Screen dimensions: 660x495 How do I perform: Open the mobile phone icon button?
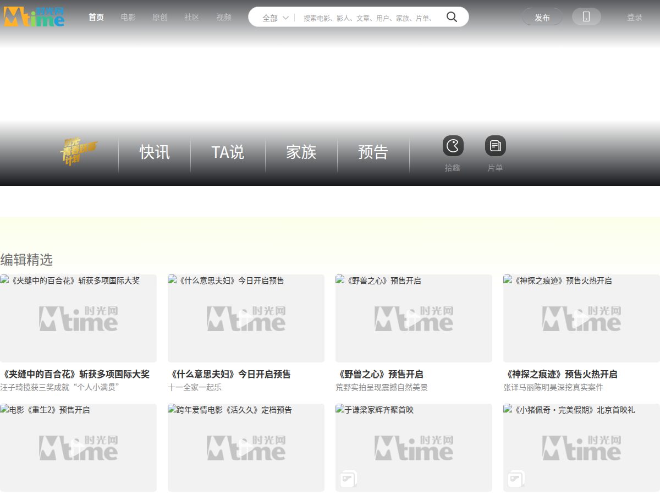tap(586, 17)
